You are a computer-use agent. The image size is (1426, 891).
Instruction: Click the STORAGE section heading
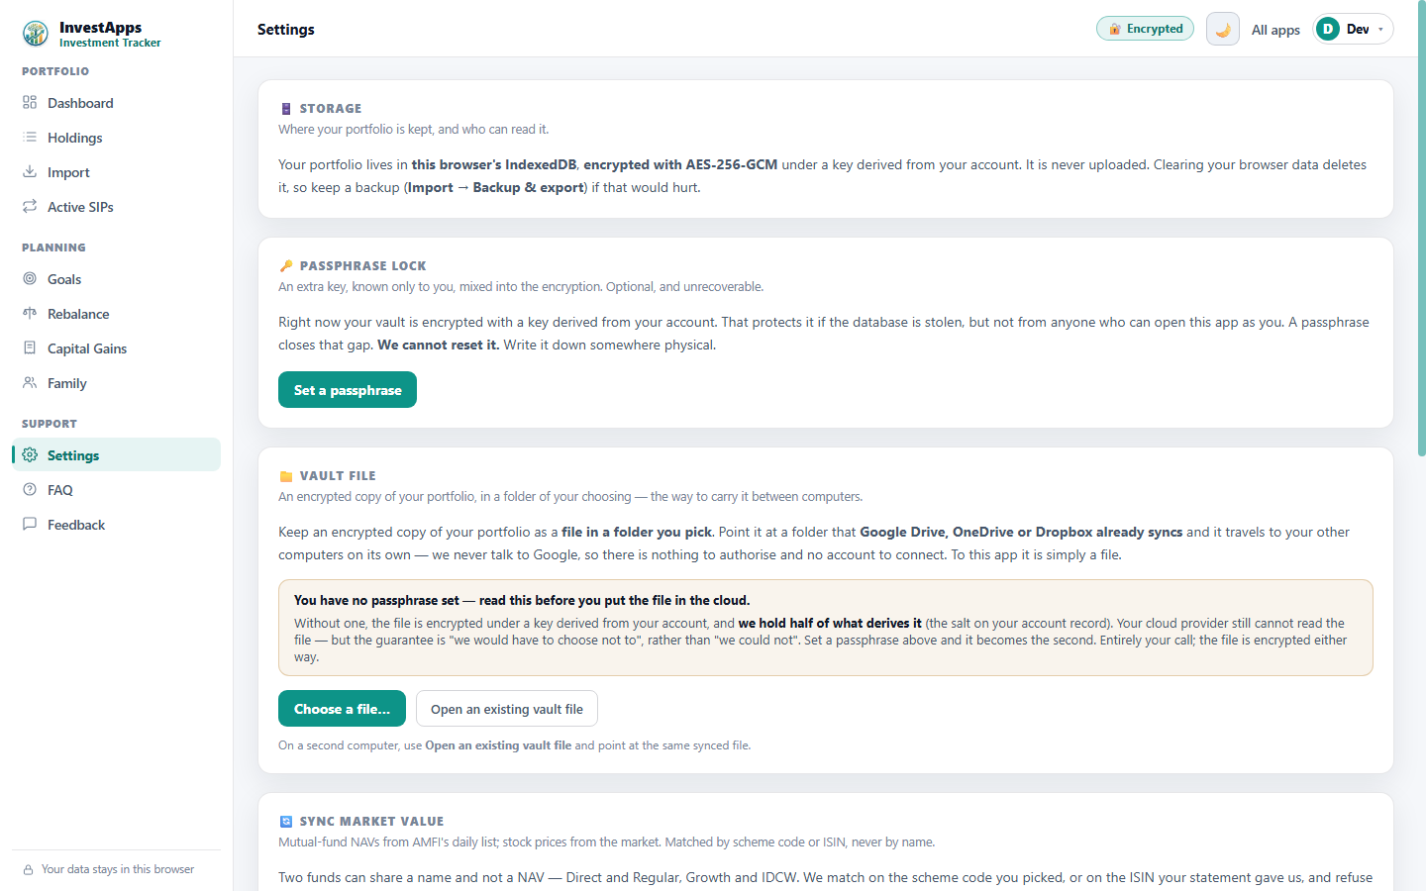pyautogui.click(x=331, y=109)
